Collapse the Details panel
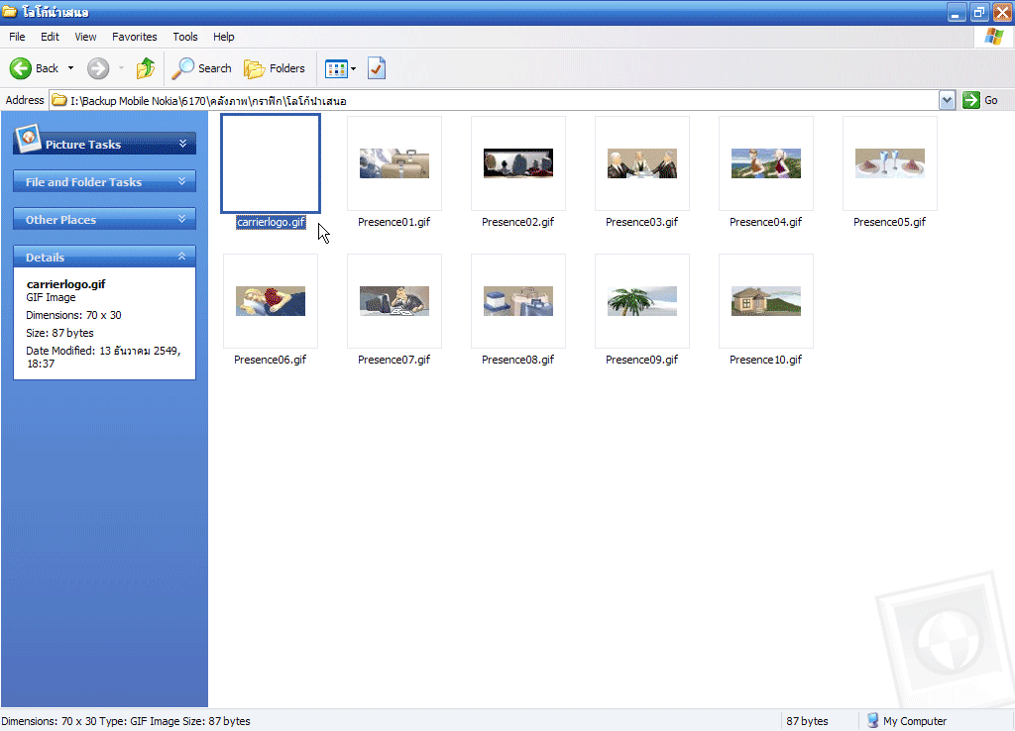 (182, 257)
